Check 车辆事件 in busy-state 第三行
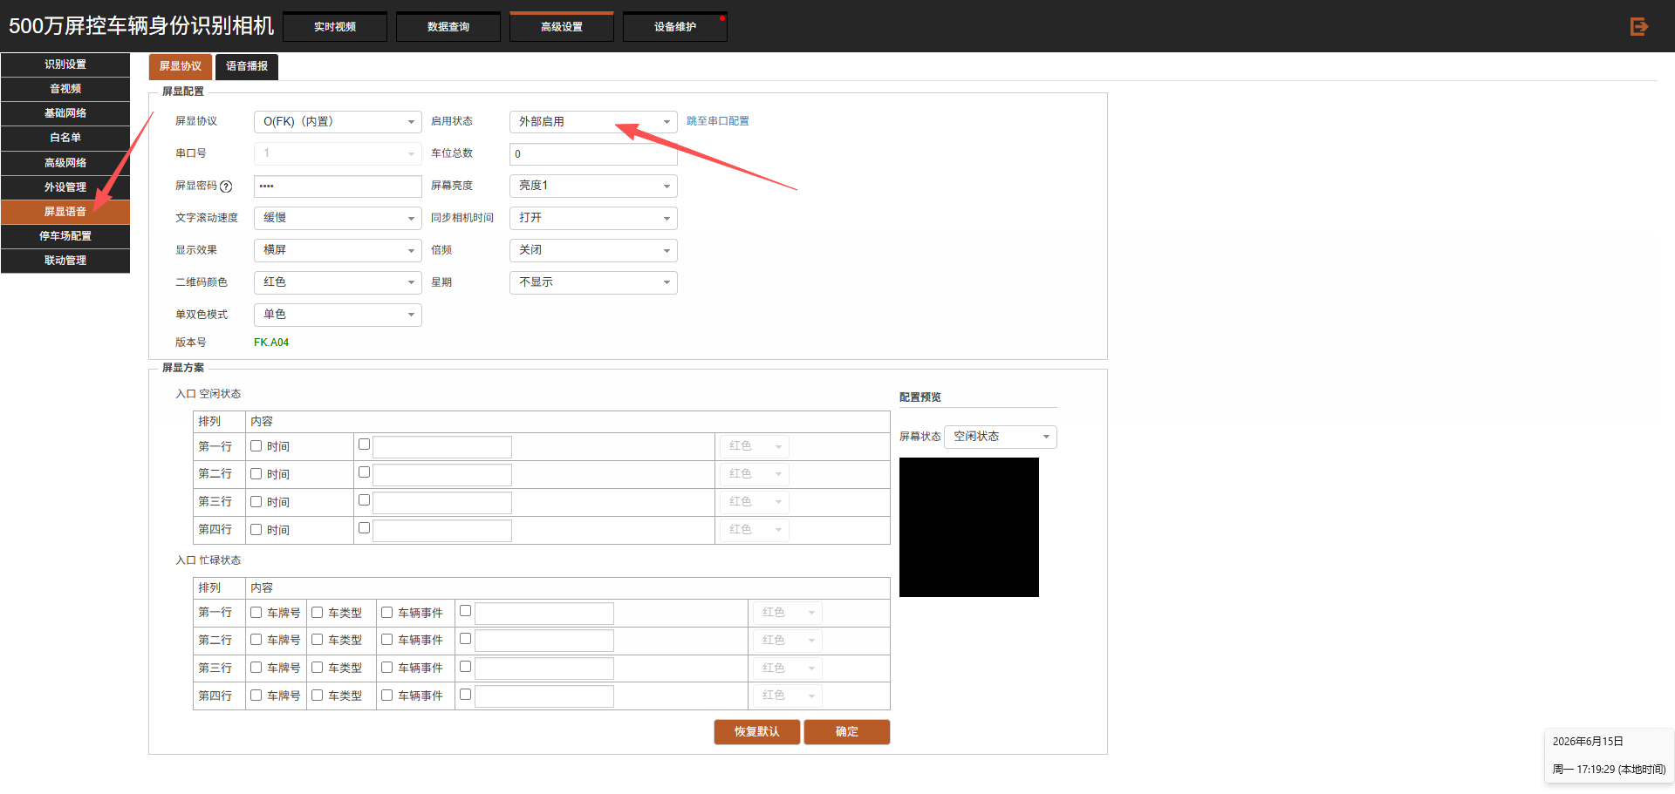1675x794 pixels. click(387, 668)
